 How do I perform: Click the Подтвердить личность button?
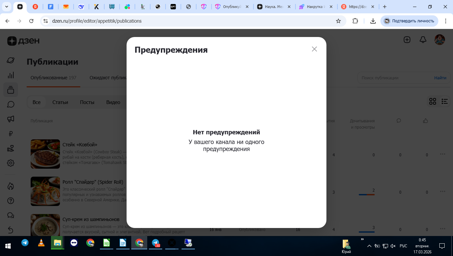click(x=409, y=21)
